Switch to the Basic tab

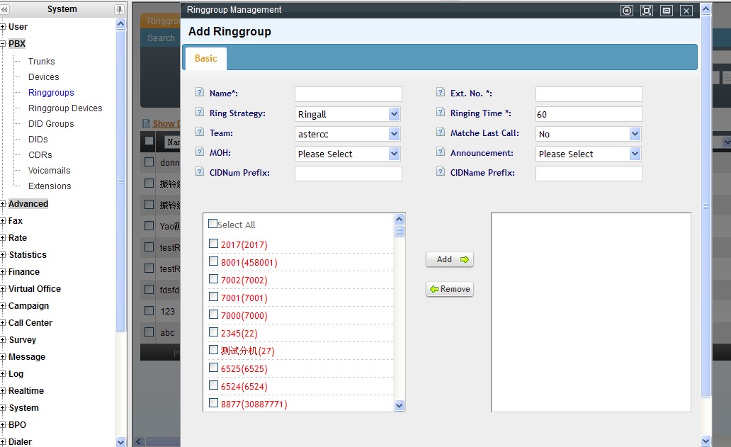(205, 59)
